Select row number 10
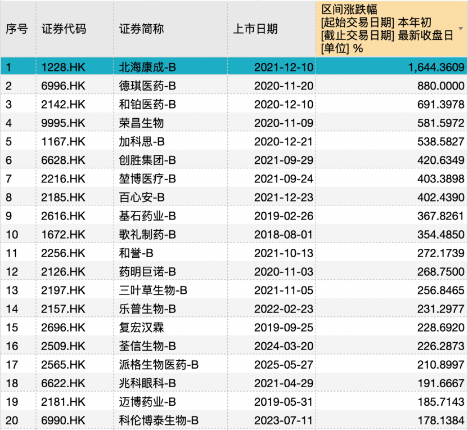This screenshot has width=468, height=430. (11, 234)
